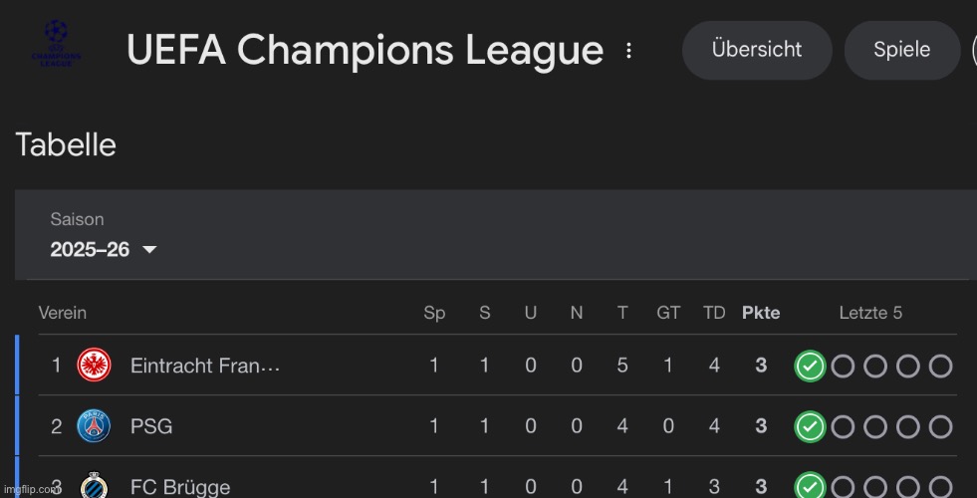977x498 pixels.
Task: Click FC Brügge's second match circle
Action: click(x=843, y=487)
